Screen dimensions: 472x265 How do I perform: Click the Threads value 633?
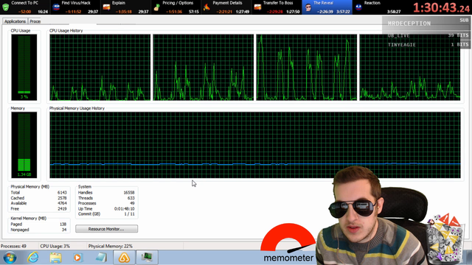131,198
